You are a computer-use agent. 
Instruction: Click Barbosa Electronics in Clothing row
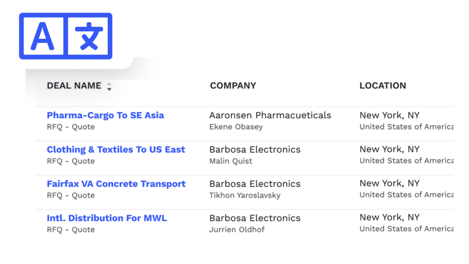click(x=255, y=150)
